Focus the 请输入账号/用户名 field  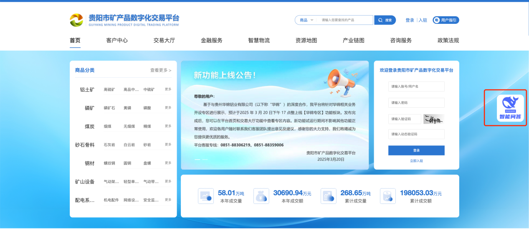tap(416, 86)
